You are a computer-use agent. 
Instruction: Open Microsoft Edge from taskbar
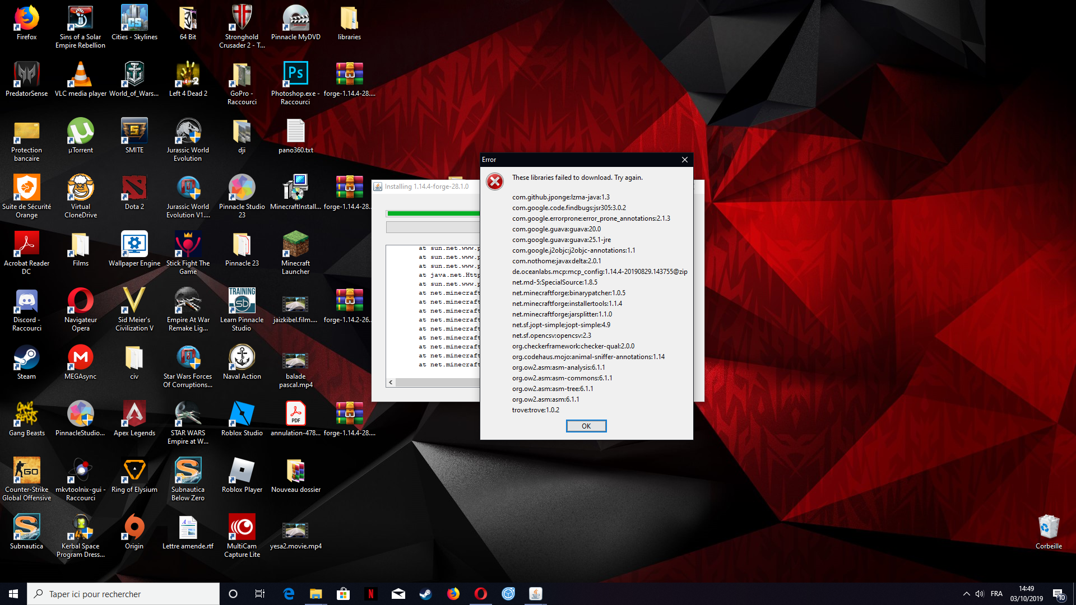point(289,594)
